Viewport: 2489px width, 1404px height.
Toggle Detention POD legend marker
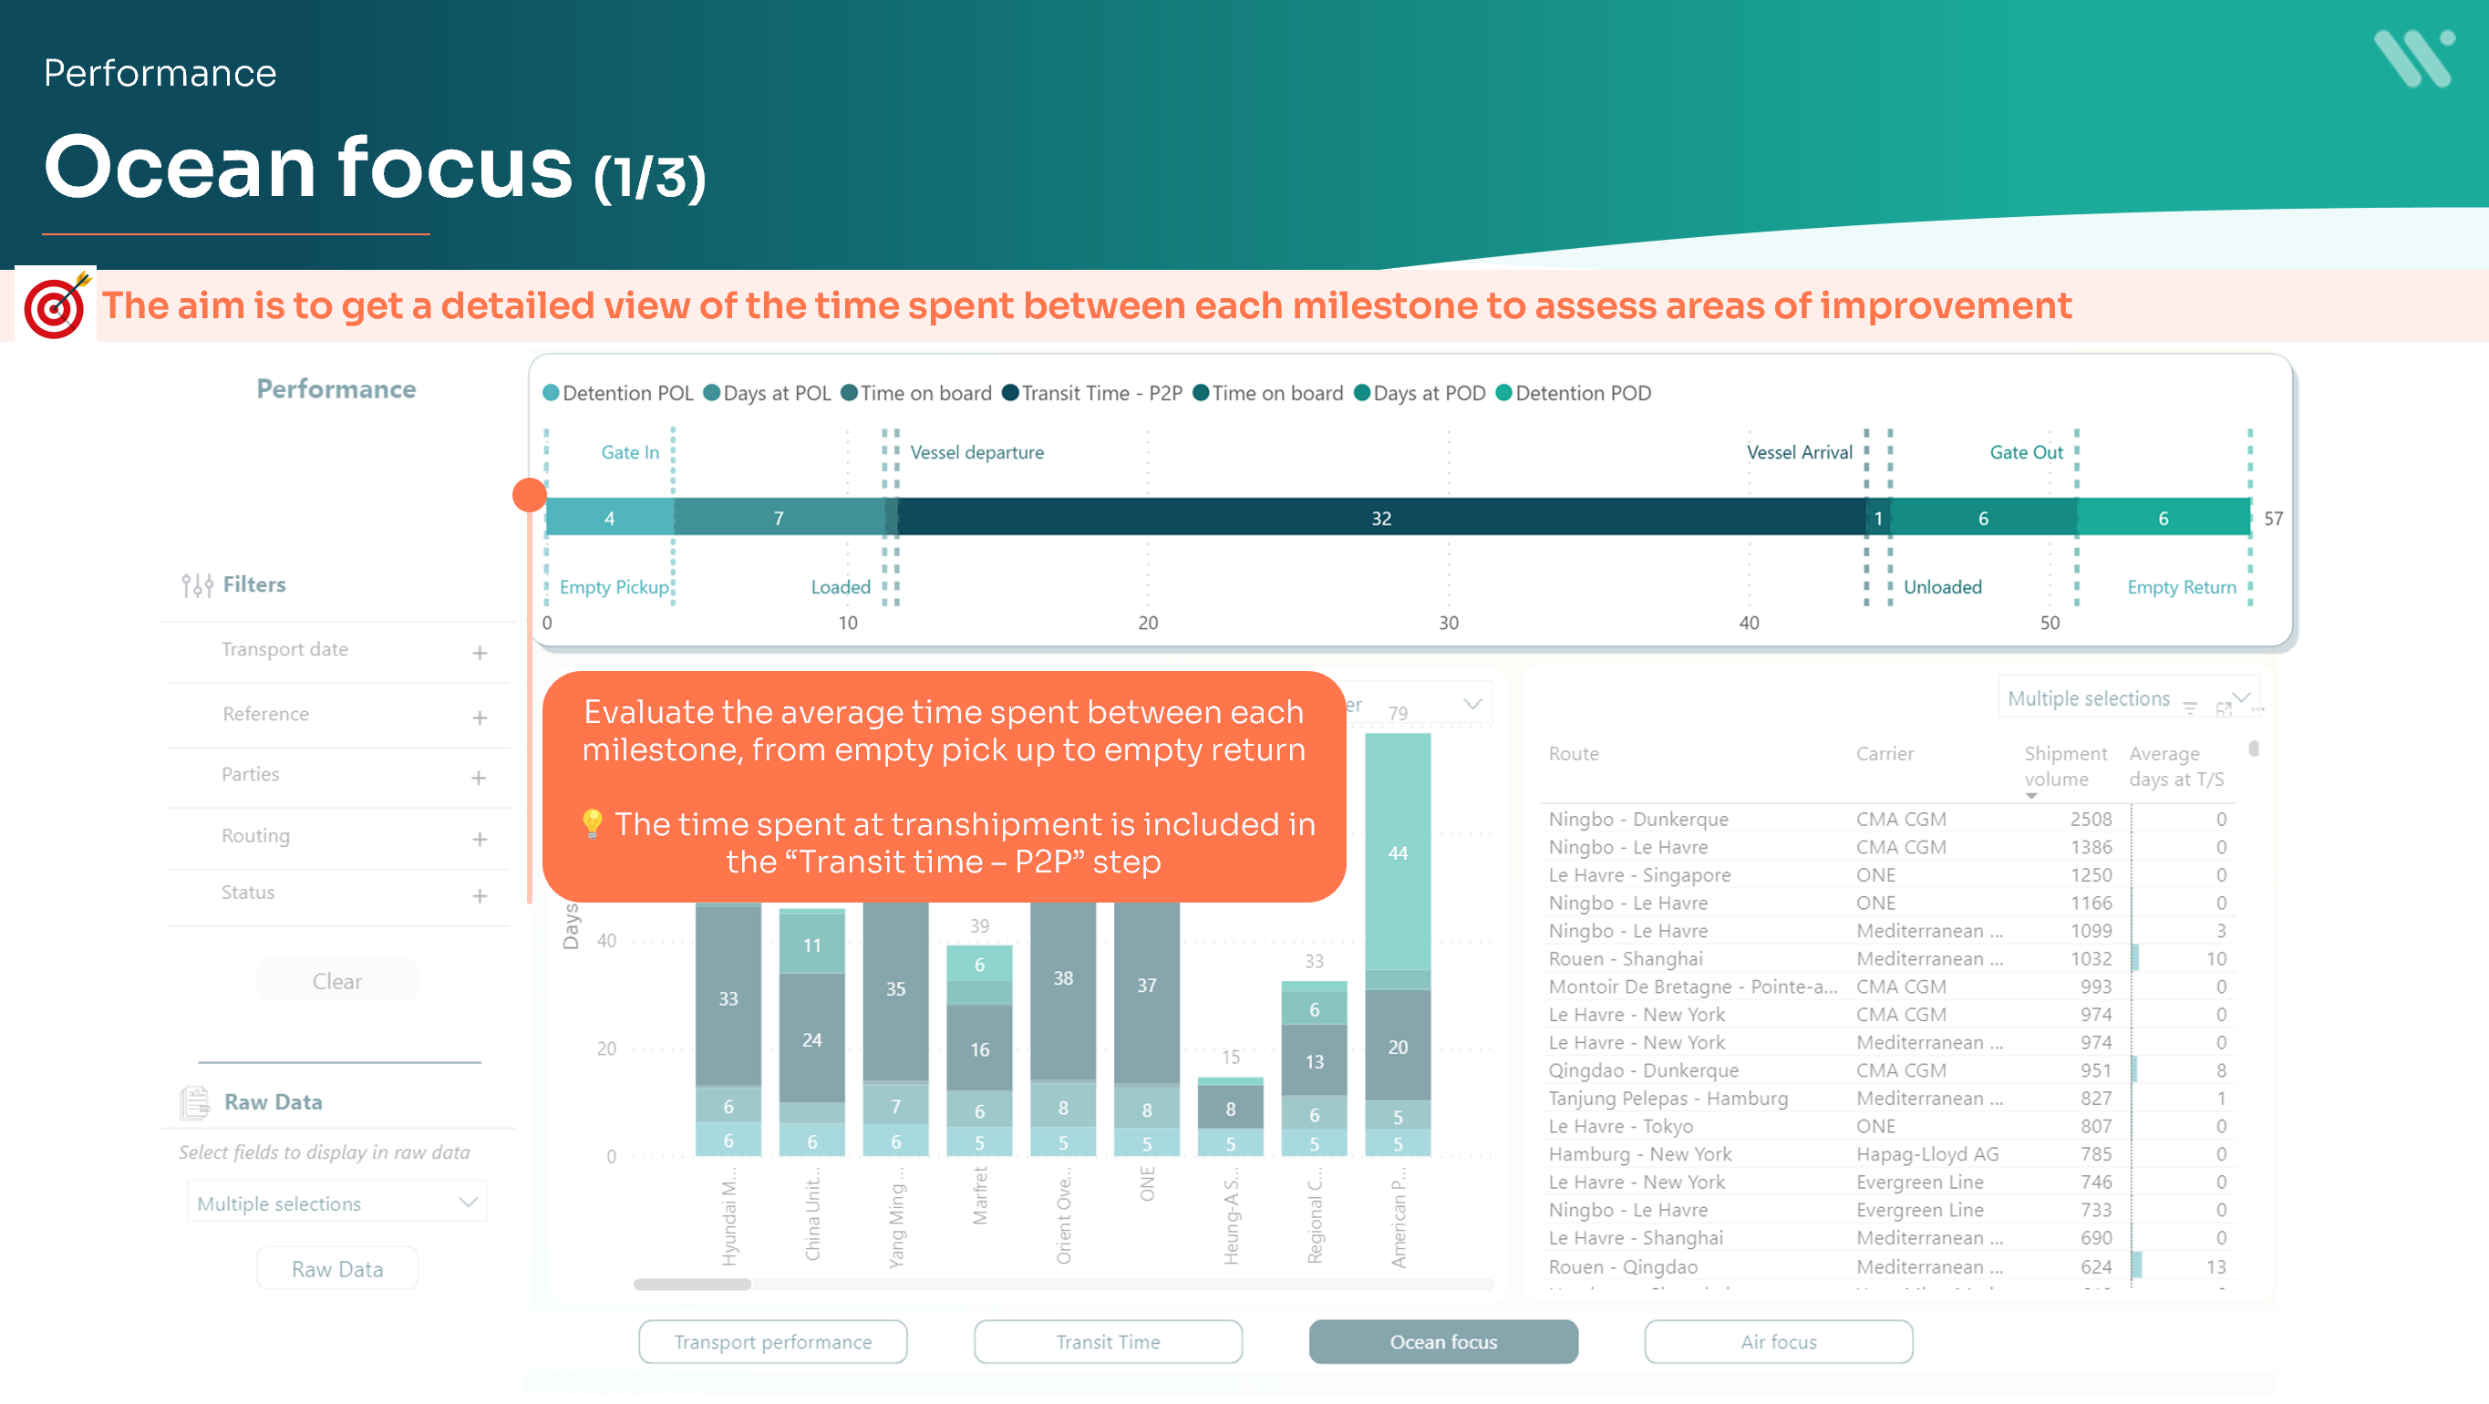coord(1503,393)
